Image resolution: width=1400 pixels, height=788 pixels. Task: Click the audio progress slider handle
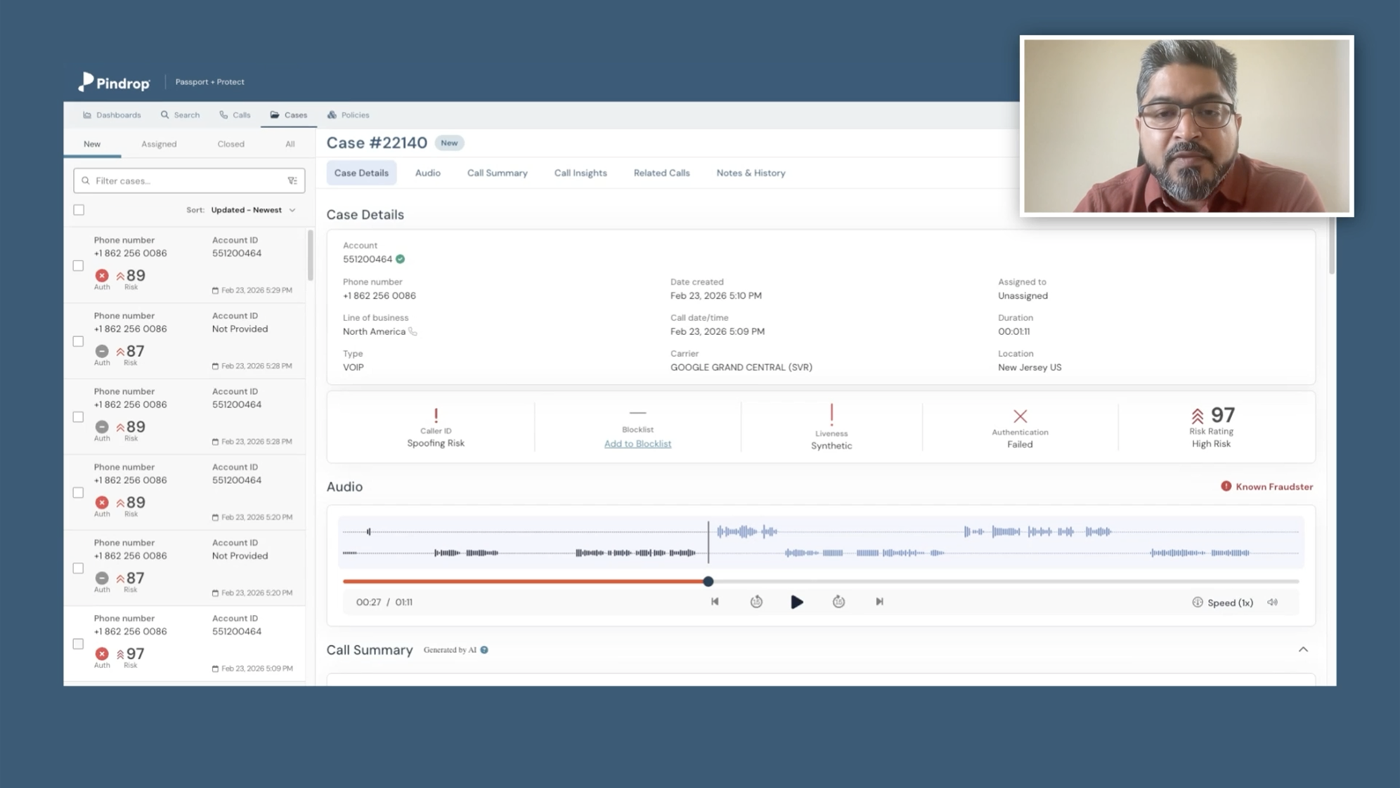tap(708, 581)
